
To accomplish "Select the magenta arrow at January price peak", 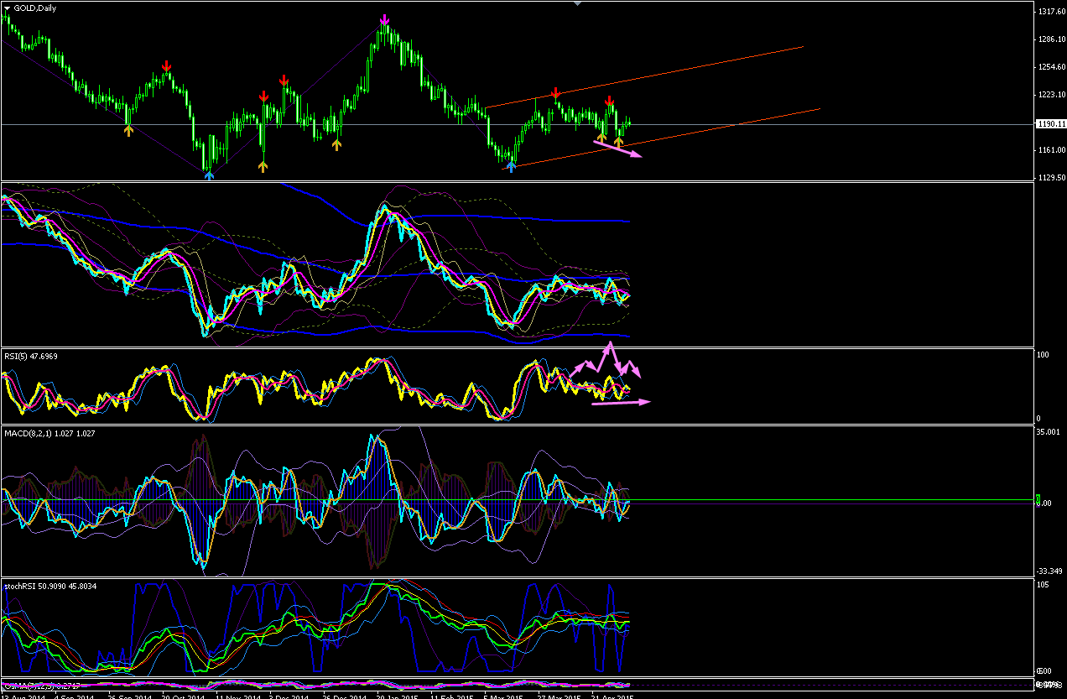I will 384,19.
